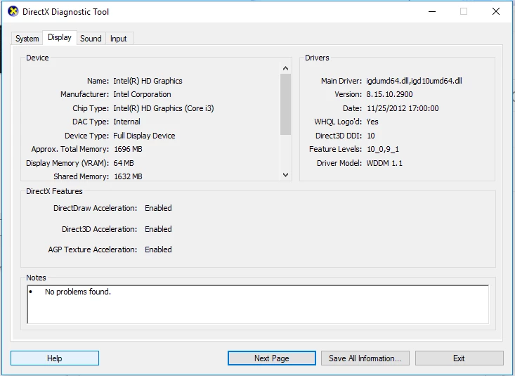Click the WHQL Logo'd value 'Yes'
The height and width of the screenshot is (376, 515).
coord(372,122)
